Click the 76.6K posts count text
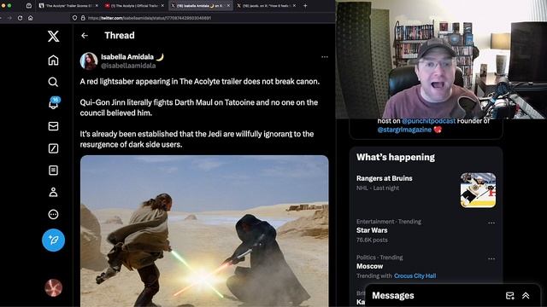The width and height of the screenshot is (547, 307). click(x=372, y=240)
